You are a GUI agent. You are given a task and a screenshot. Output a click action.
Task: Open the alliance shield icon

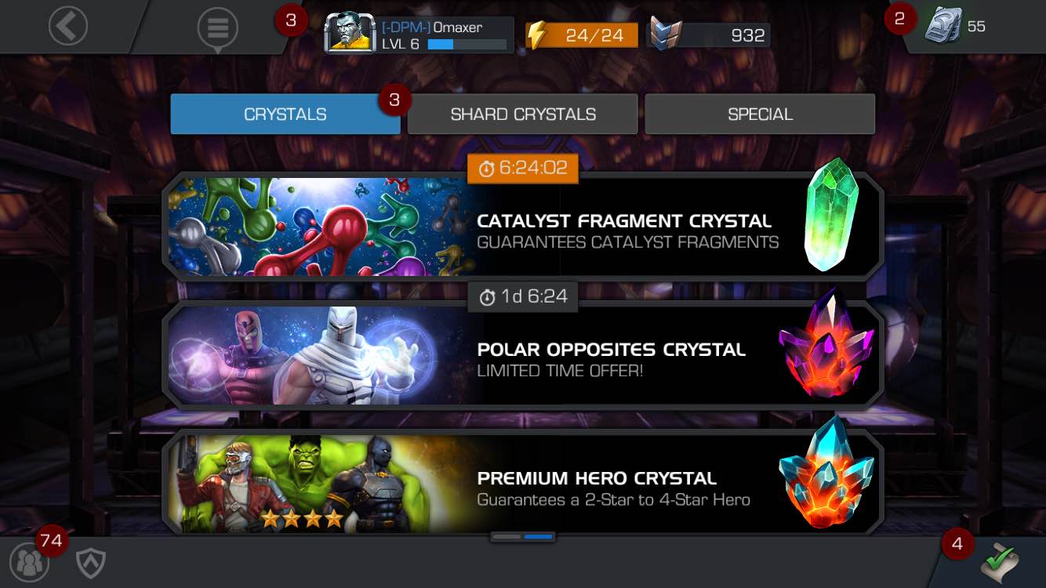click(x=91, y=563)
